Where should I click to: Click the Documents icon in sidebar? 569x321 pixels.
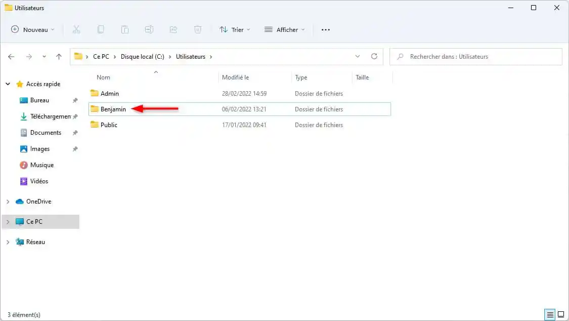24,133
